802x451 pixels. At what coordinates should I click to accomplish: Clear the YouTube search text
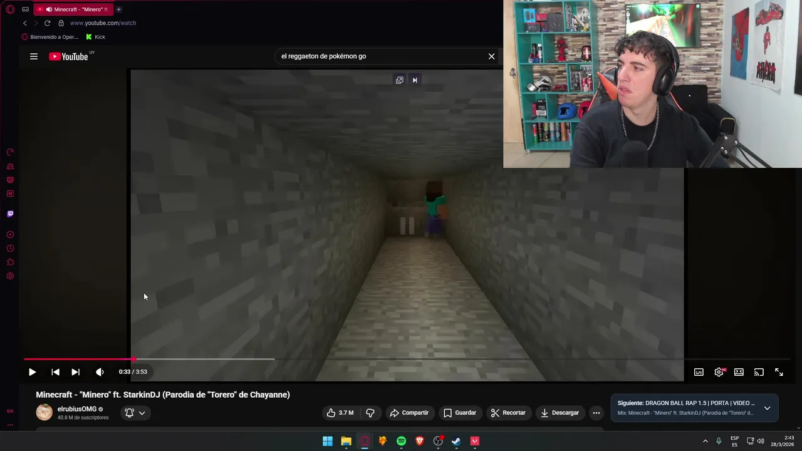click(492, 56)
